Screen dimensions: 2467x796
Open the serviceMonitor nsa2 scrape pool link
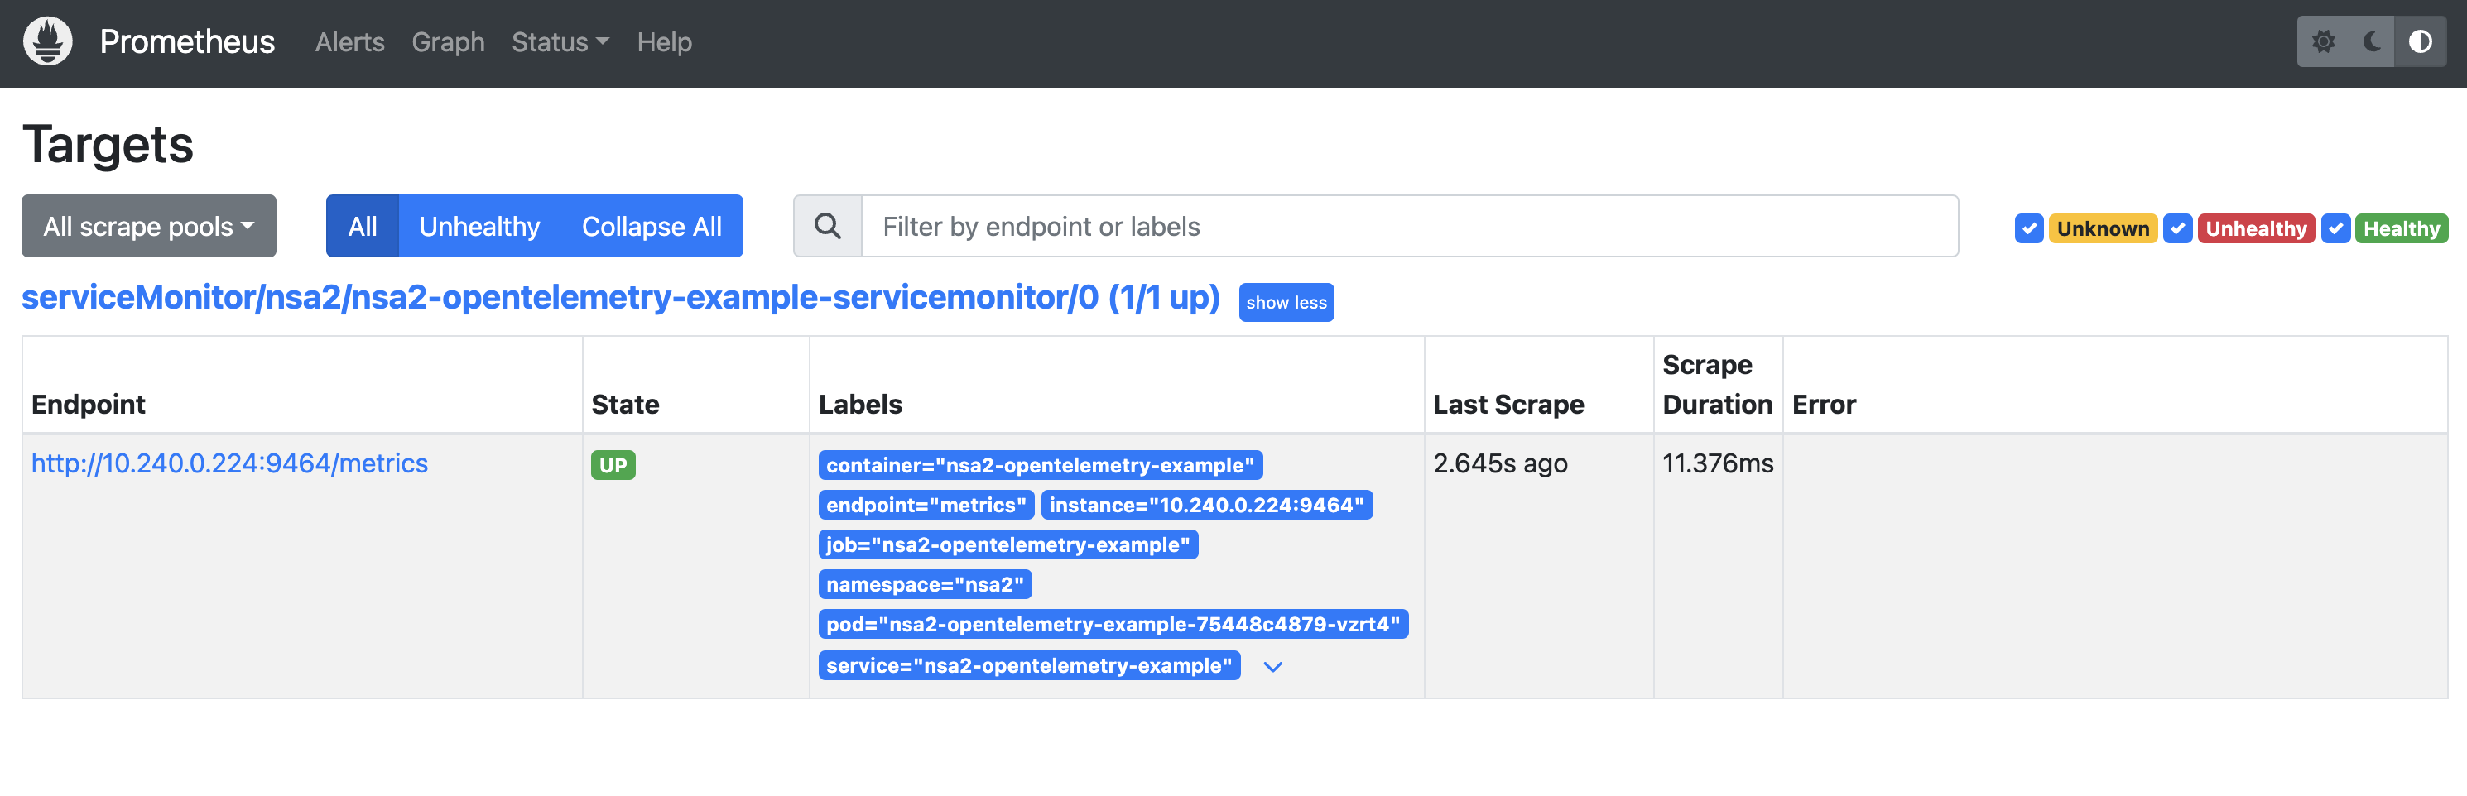coord(619,298)
